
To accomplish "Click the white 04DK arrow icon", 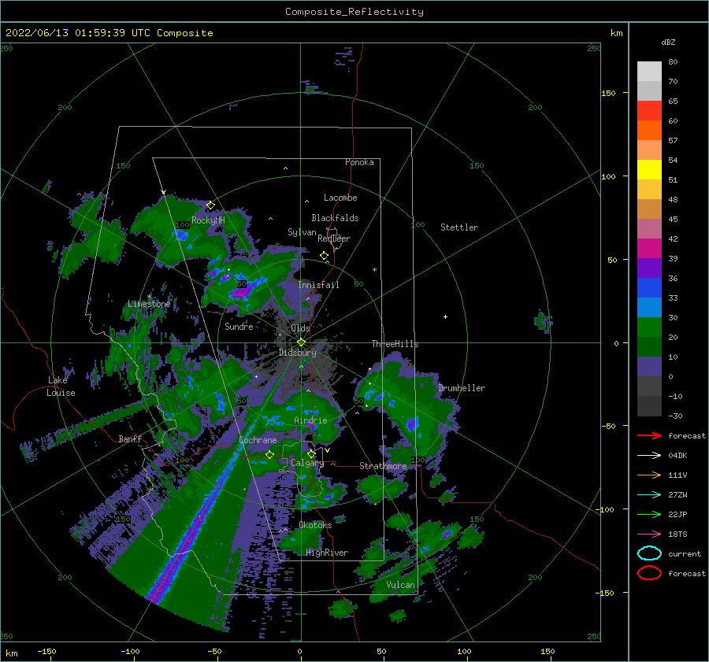I will pos(649,455).
